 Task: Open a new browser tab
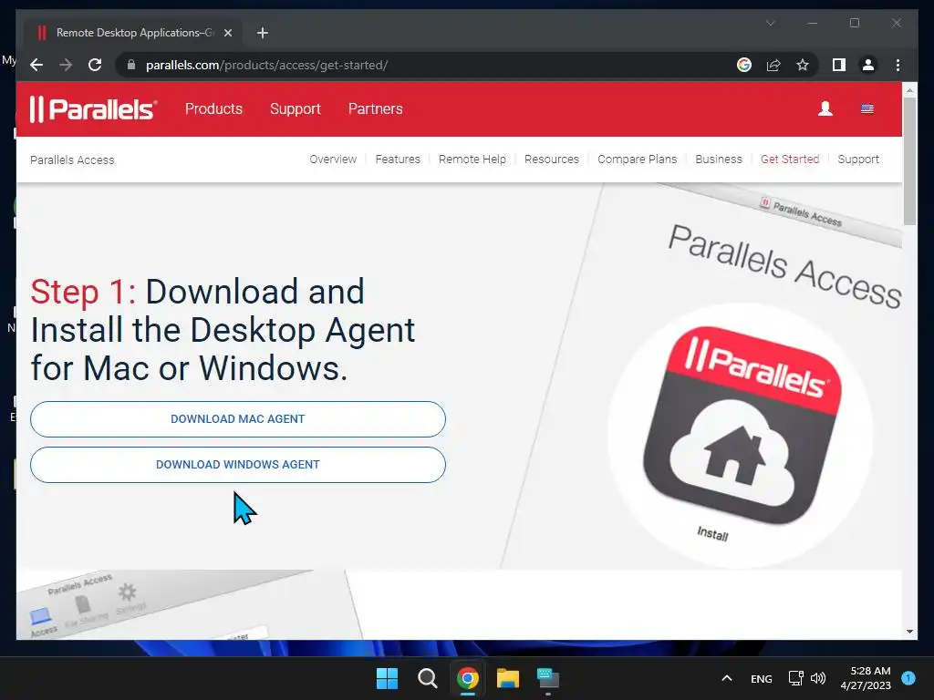[262, 33]
